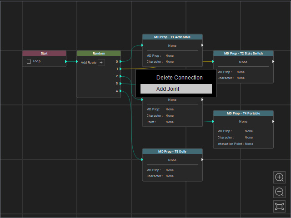Click T5 Dolly input port
Viewport: 291px width, 218px height.
[x=142, y=159]
